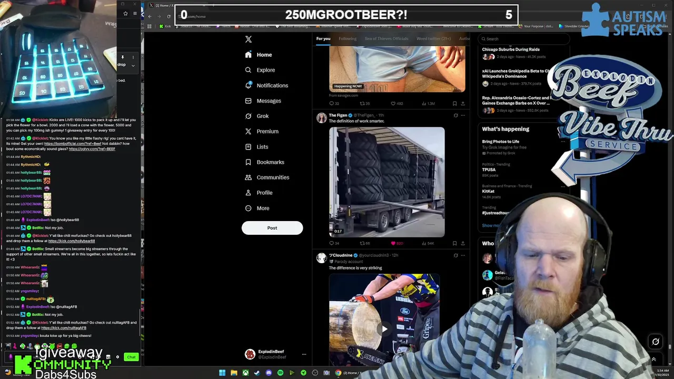Screen dimensions: 674x379
Task: Play the chainsaw log video
Action: pos(385,329)
